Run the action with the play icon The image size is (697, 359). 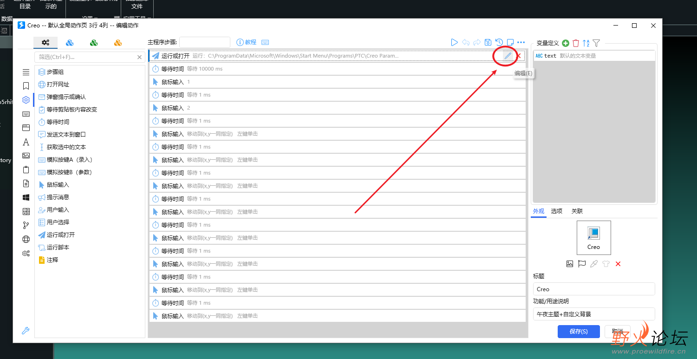454,42
